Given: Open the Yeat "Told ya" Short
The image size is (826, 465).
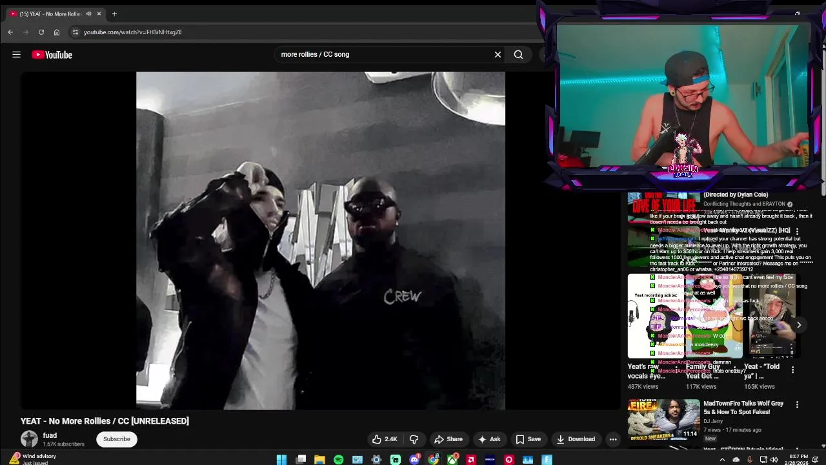Looking at the screenshot, I should [772, 316].
